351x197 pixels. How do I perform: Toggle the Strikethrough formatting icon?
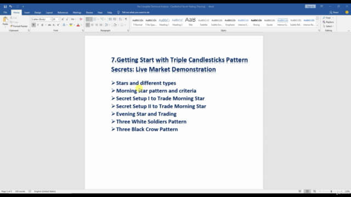pyautogui.click(x=49, y=25)
